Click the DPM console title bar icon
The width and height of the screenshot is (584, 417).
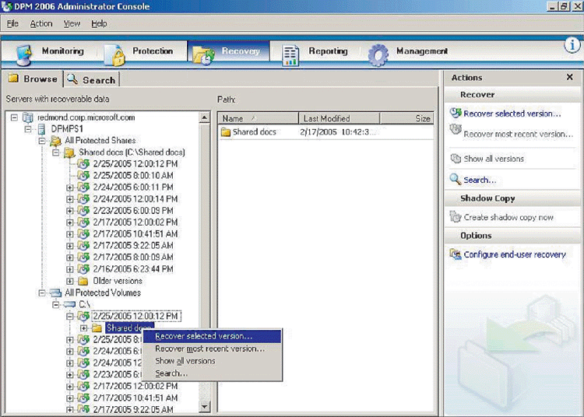click(x=6, y=6)
